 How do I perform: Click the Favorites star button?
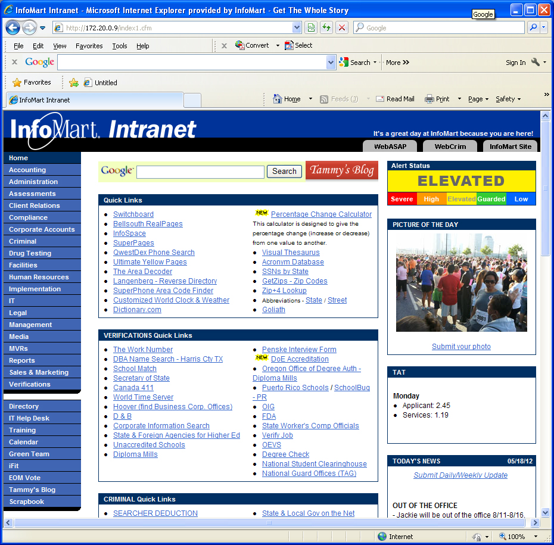[32, 82]
